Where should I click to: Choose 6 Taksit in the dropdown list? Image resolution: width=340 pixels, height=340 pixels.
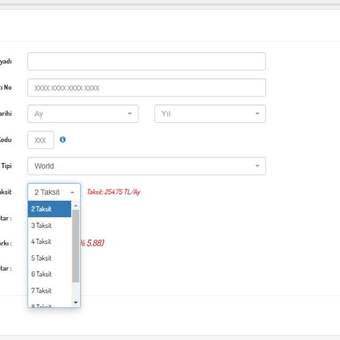point(49,274)
